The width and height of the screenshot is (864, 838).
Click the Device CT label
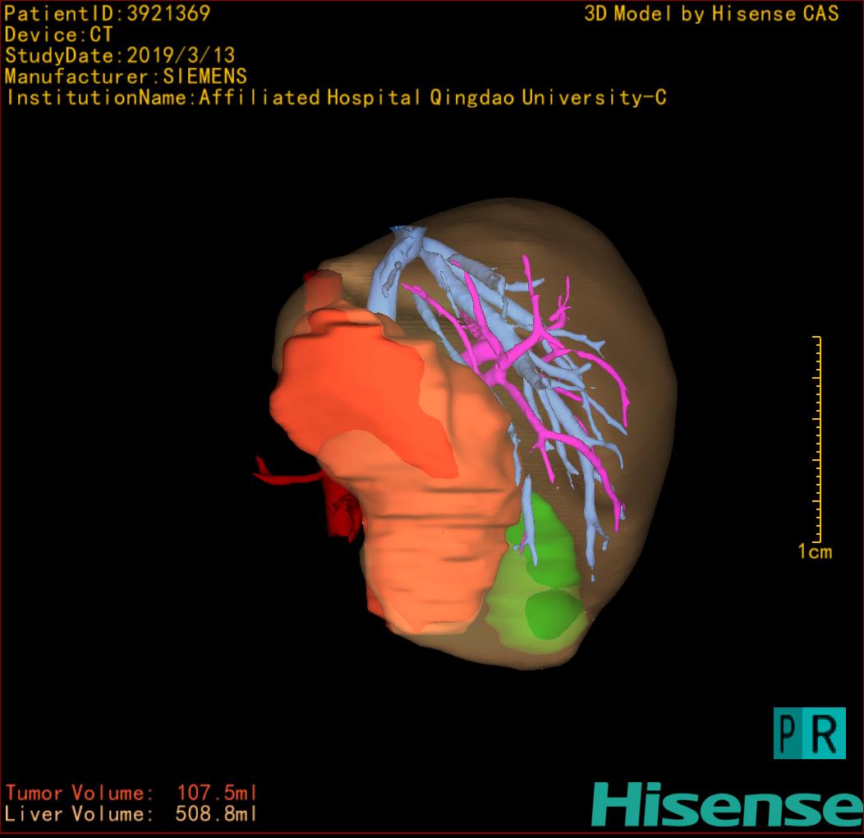tap(58, 35)
